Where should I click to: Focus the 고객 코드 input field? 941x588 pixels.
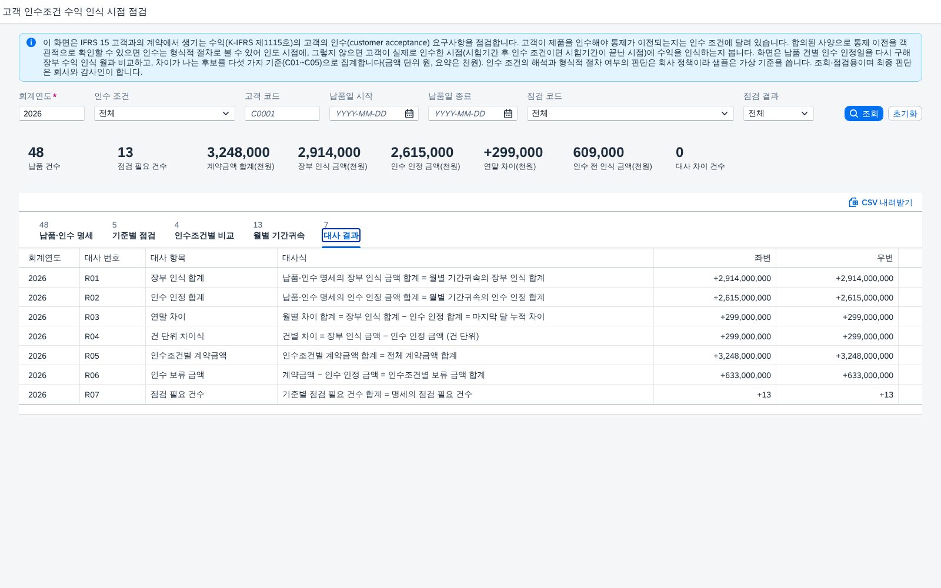(282, 113)
